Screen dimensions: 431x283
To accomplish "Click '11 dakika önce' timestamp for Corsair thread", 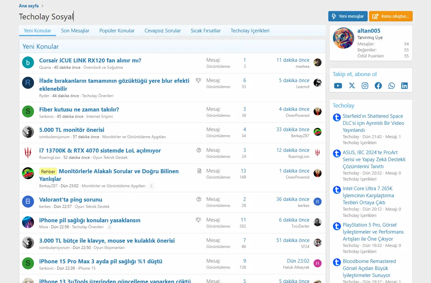I will coord(293,60).
